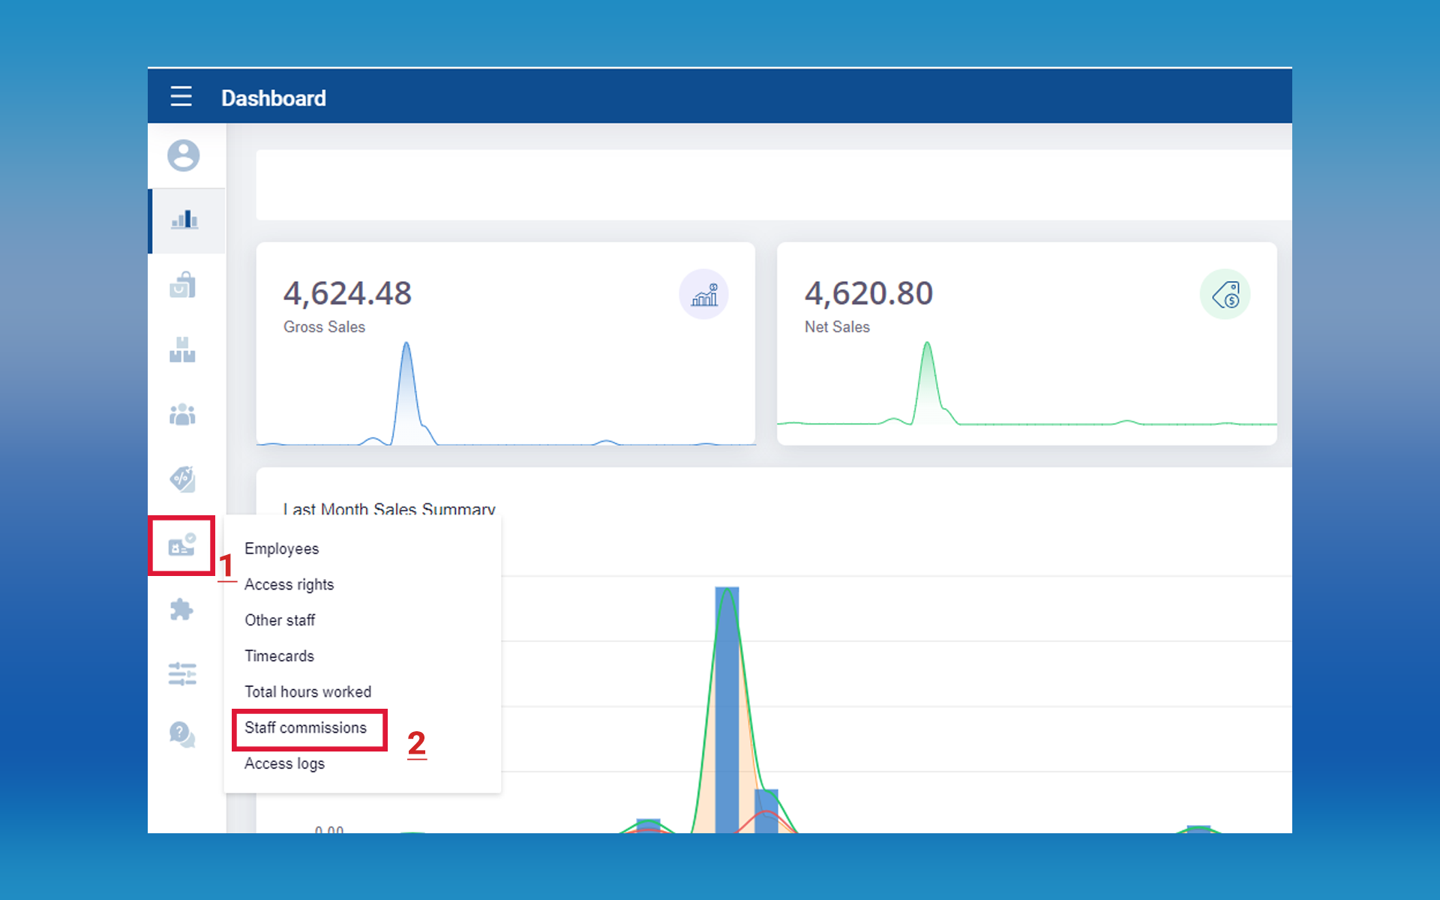Open the Items shopping bag sidebar icon

[182, 286]
